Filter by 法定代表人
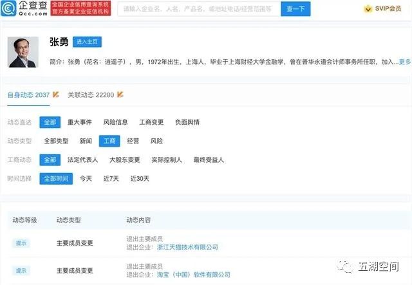Viewport: 412px width, 285px height. (x=82, y=160)
